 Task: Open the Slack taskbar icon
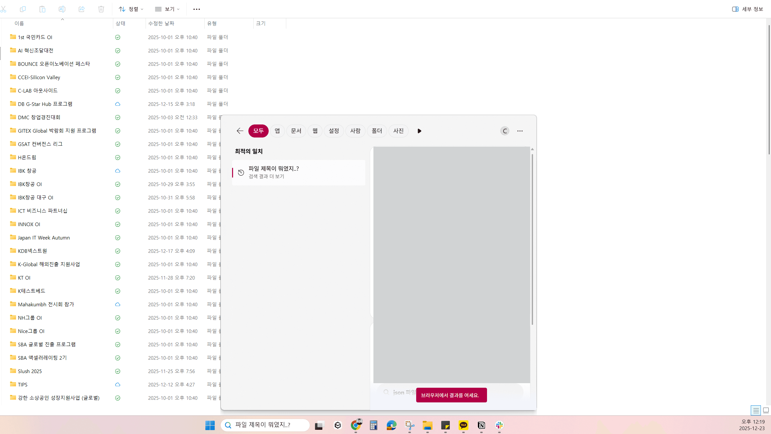(499, 425)
